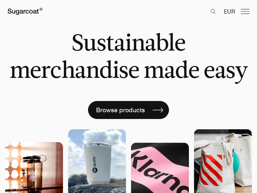
Task: Open the tote bags product image
Action: [x=223, y=161]
